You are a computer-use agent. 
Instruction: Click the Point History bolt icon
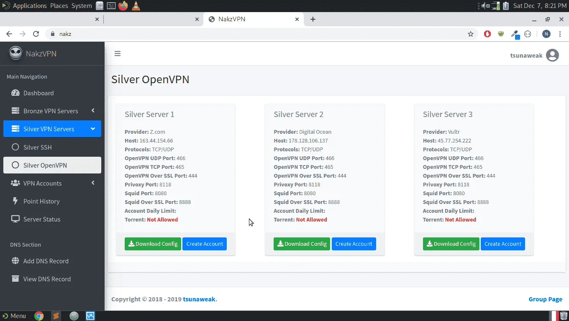coord(15,201)
